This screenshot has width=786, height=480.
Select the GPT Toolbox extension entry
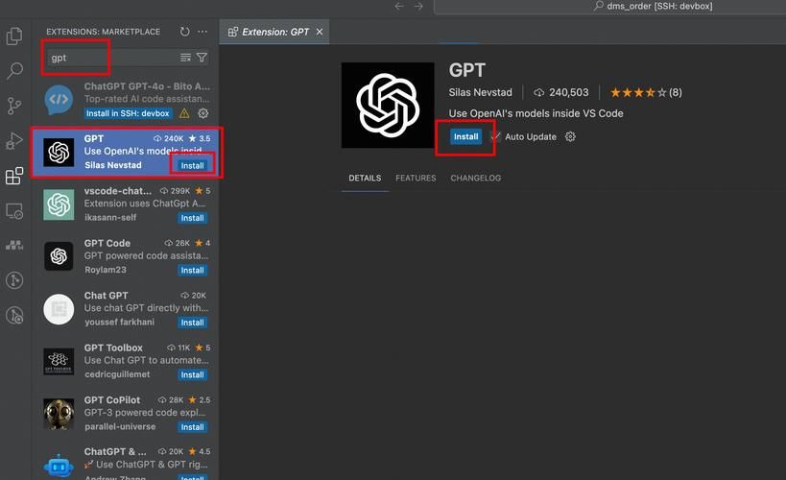coord(126,361)
